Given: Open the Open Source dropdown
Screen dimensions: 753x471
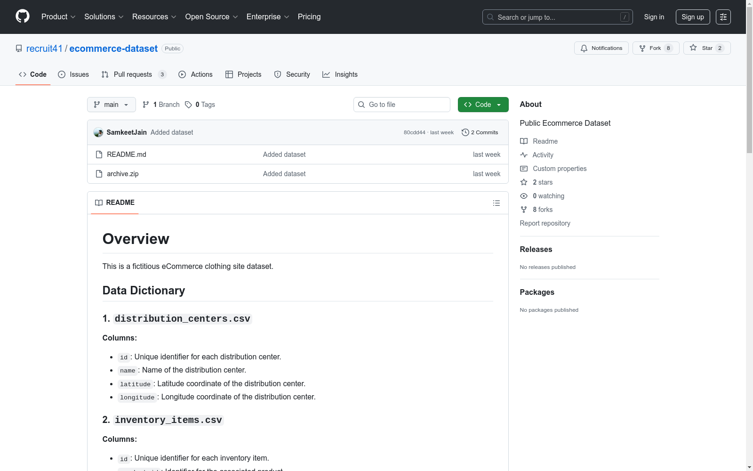Looking at the screenshot, I should 212,16.
